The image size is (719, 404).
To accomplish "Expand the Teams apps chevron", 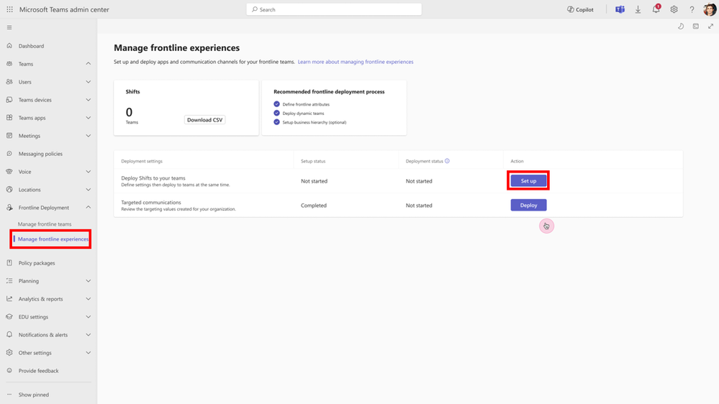I will [88, 118].
